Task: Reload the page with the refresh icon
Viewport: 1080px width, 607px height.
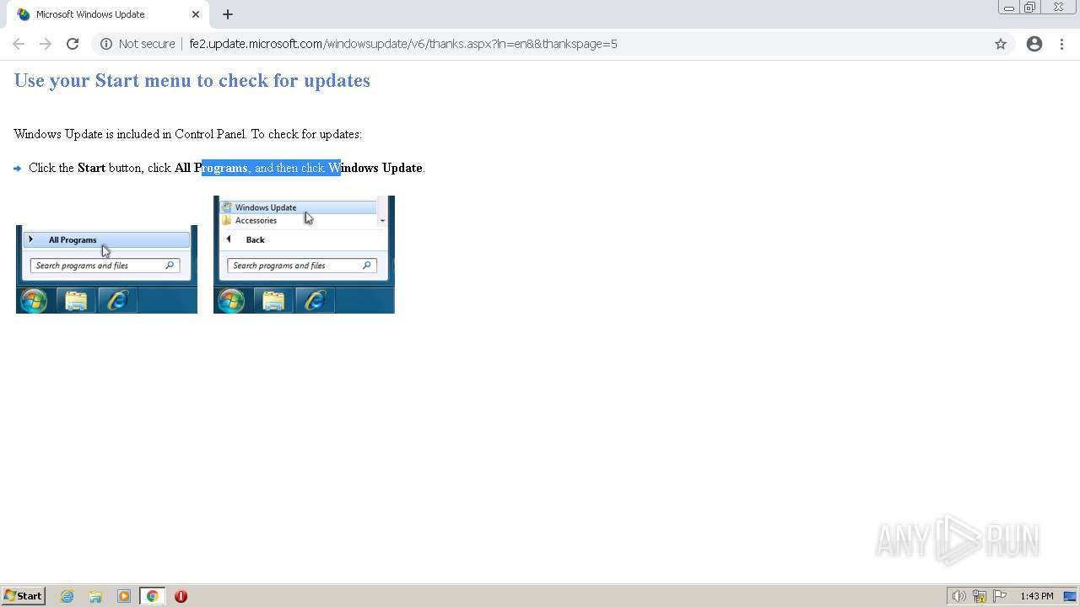Action: 73,44
